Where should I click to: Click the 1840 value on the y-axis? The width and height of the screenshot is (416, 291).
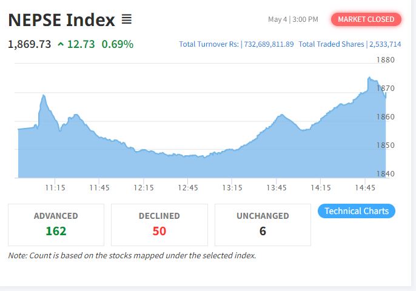pos(386,174)
